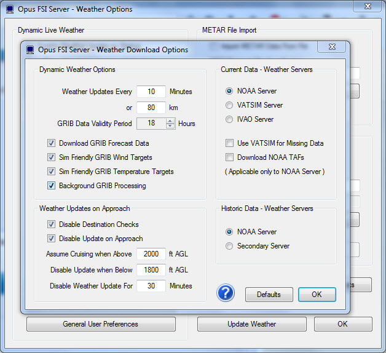Click the Historic Data - Weather Servers label
The image size is (386, 353).
point(267,208)
